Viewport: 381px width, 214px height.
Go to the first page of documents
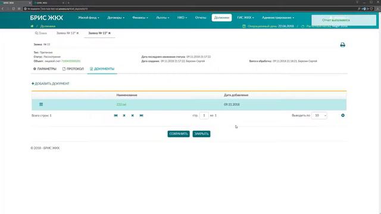(115, 115)
